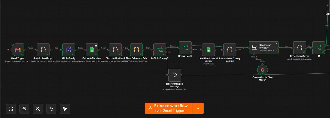
Task: Click the 'Clinic Config' node label
Action: pos(69,58)
